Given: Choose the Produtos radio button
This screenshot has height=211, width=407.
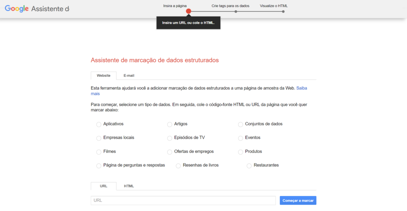Looking at the screenshot, I should coord(240,152).
